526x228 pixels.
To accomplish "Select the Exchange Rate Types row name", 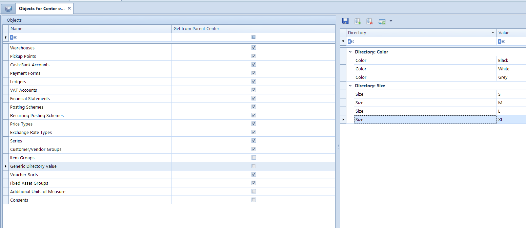I will [31, 133].
